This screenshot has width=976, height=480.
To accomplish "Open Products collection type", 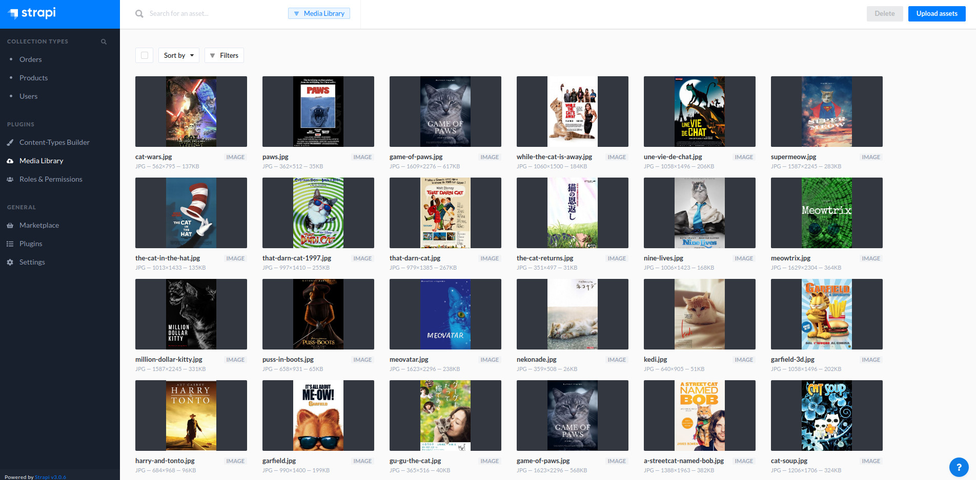I will click(33, 78).
